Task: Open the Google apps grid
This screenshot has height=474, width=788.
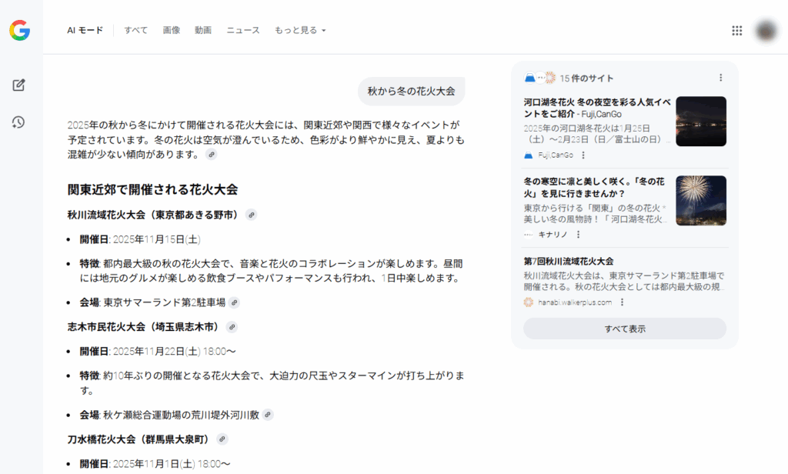Action: tap(736, 30)
